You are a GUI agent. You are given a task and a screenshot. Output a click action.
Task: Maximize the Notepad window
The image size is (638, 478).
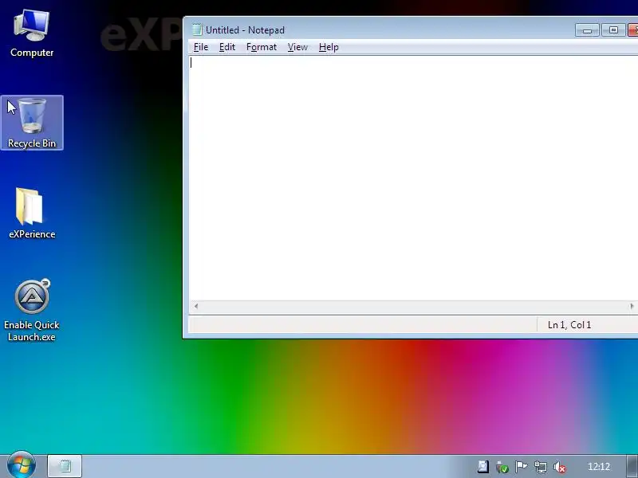pyautogui.click(x=613, y=30)
